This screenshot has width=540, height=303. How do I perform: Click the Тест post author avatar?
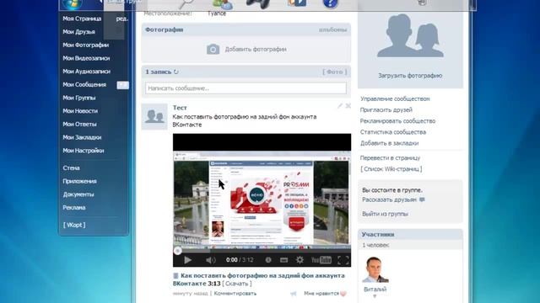pos(154,116)
